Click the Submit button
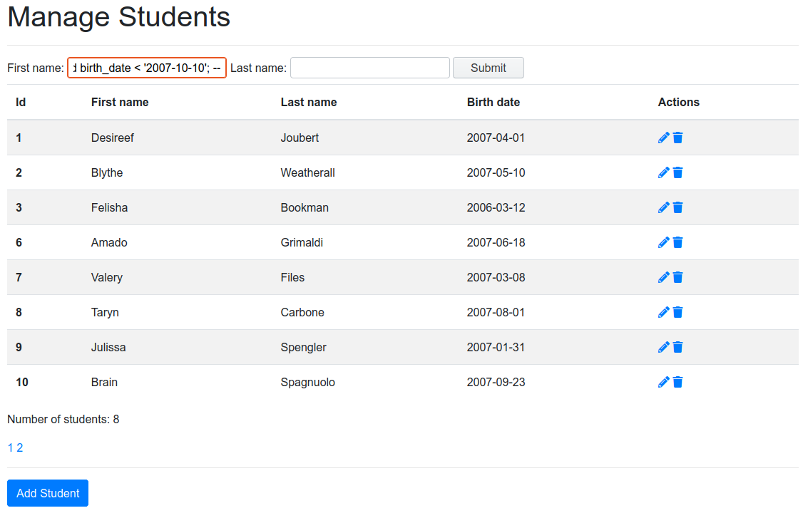 [x=488, y=68]
